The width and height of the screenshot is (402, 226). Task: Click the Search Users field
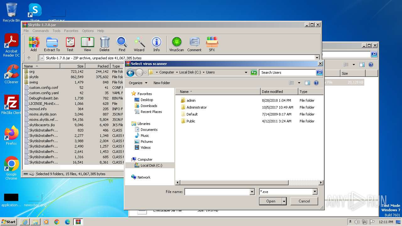tap(287, 73)
